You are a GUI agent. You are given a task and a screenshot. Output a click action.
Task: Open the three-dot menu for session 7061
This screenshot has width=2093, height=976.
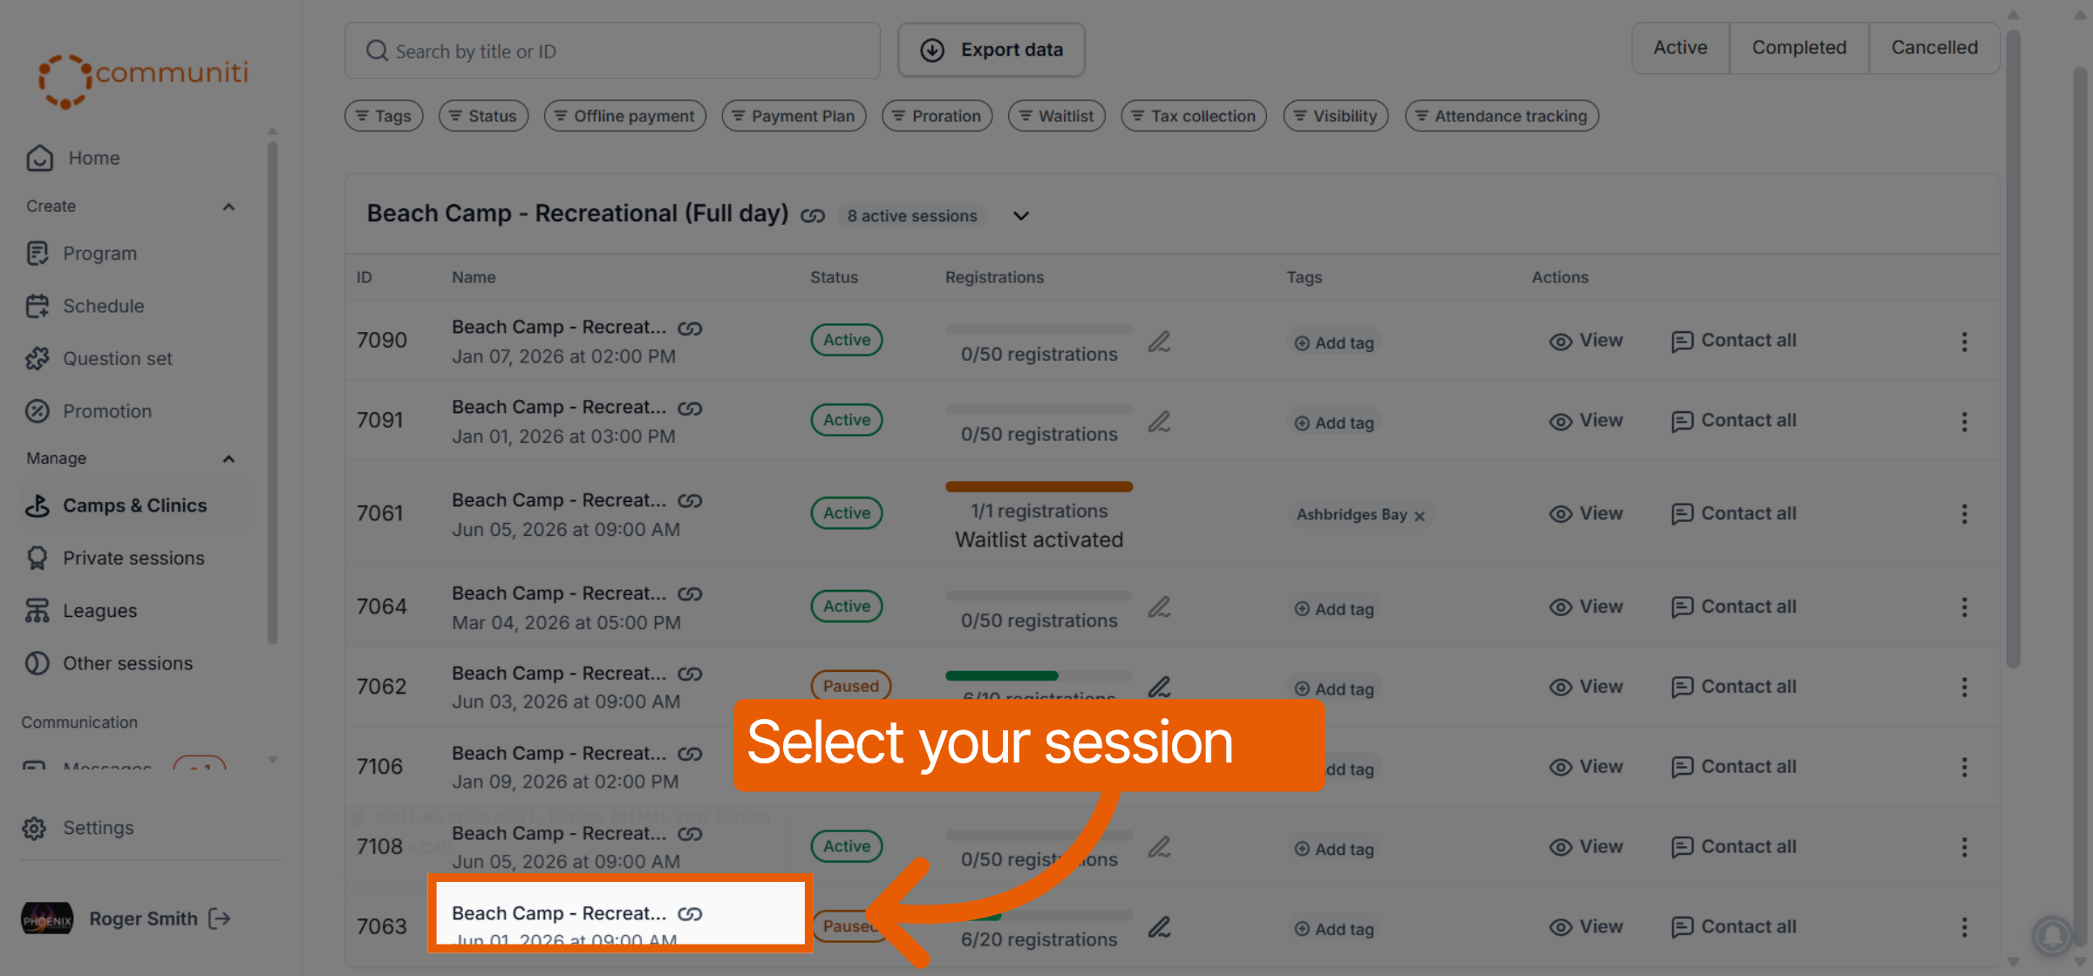(1964, 514)
